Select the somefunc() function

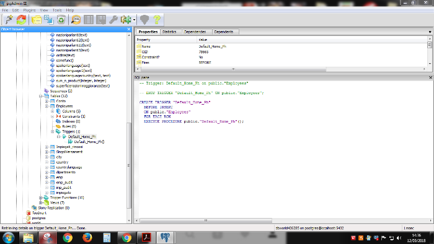tap(64, 60)
